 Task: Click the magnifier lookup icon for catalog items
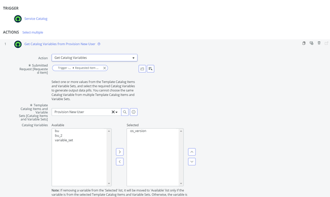125,112
